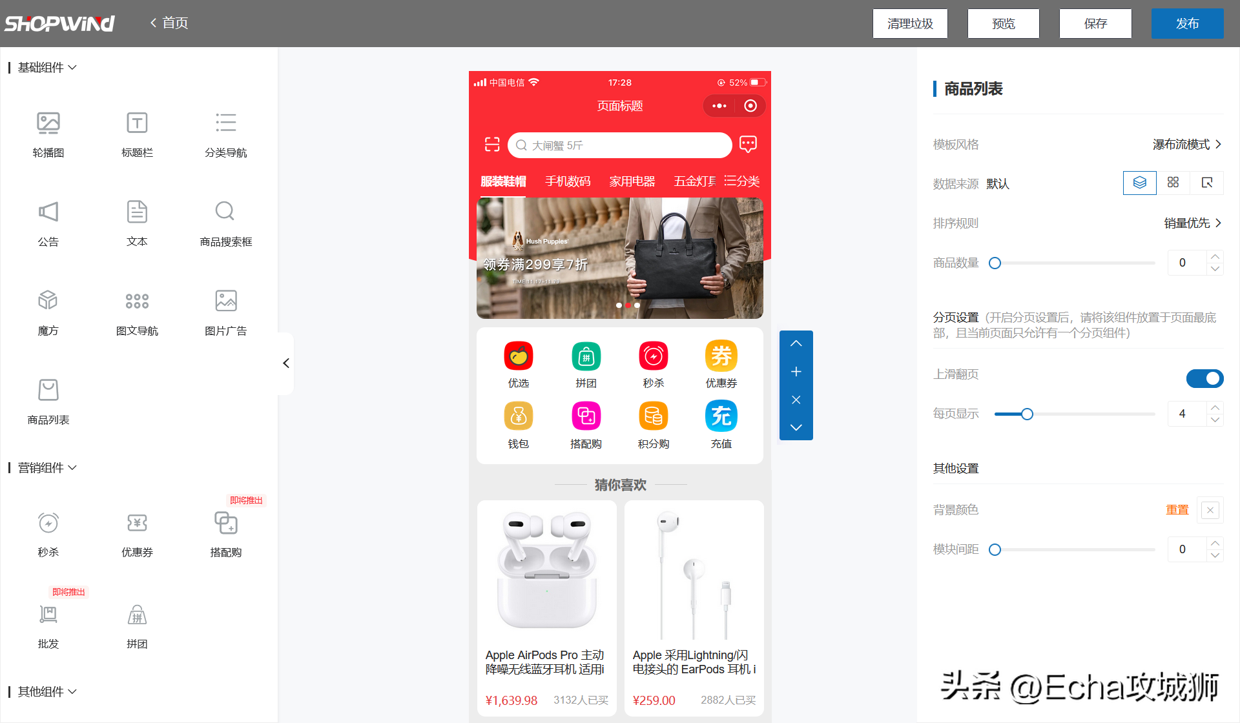Click the 每页显示 number input
The image size is (1240, 723).
[x=1187, y=414]
